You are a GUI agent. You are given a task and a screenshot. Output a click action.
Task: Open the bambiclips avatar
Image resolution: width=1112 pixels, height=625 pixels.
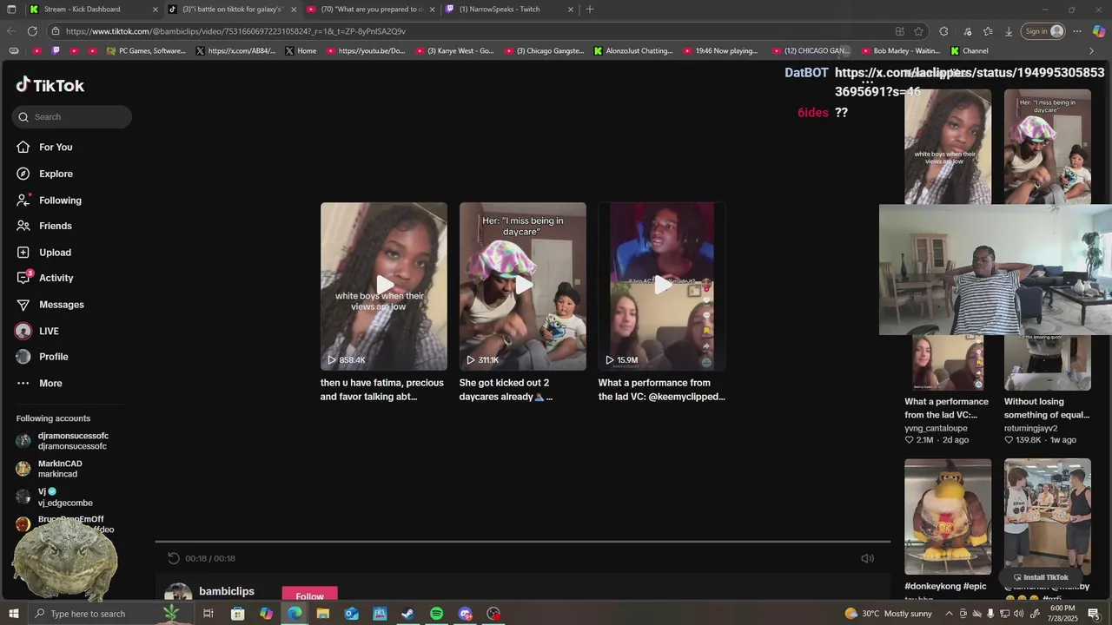pyautogui.click(x=178, y=593)
